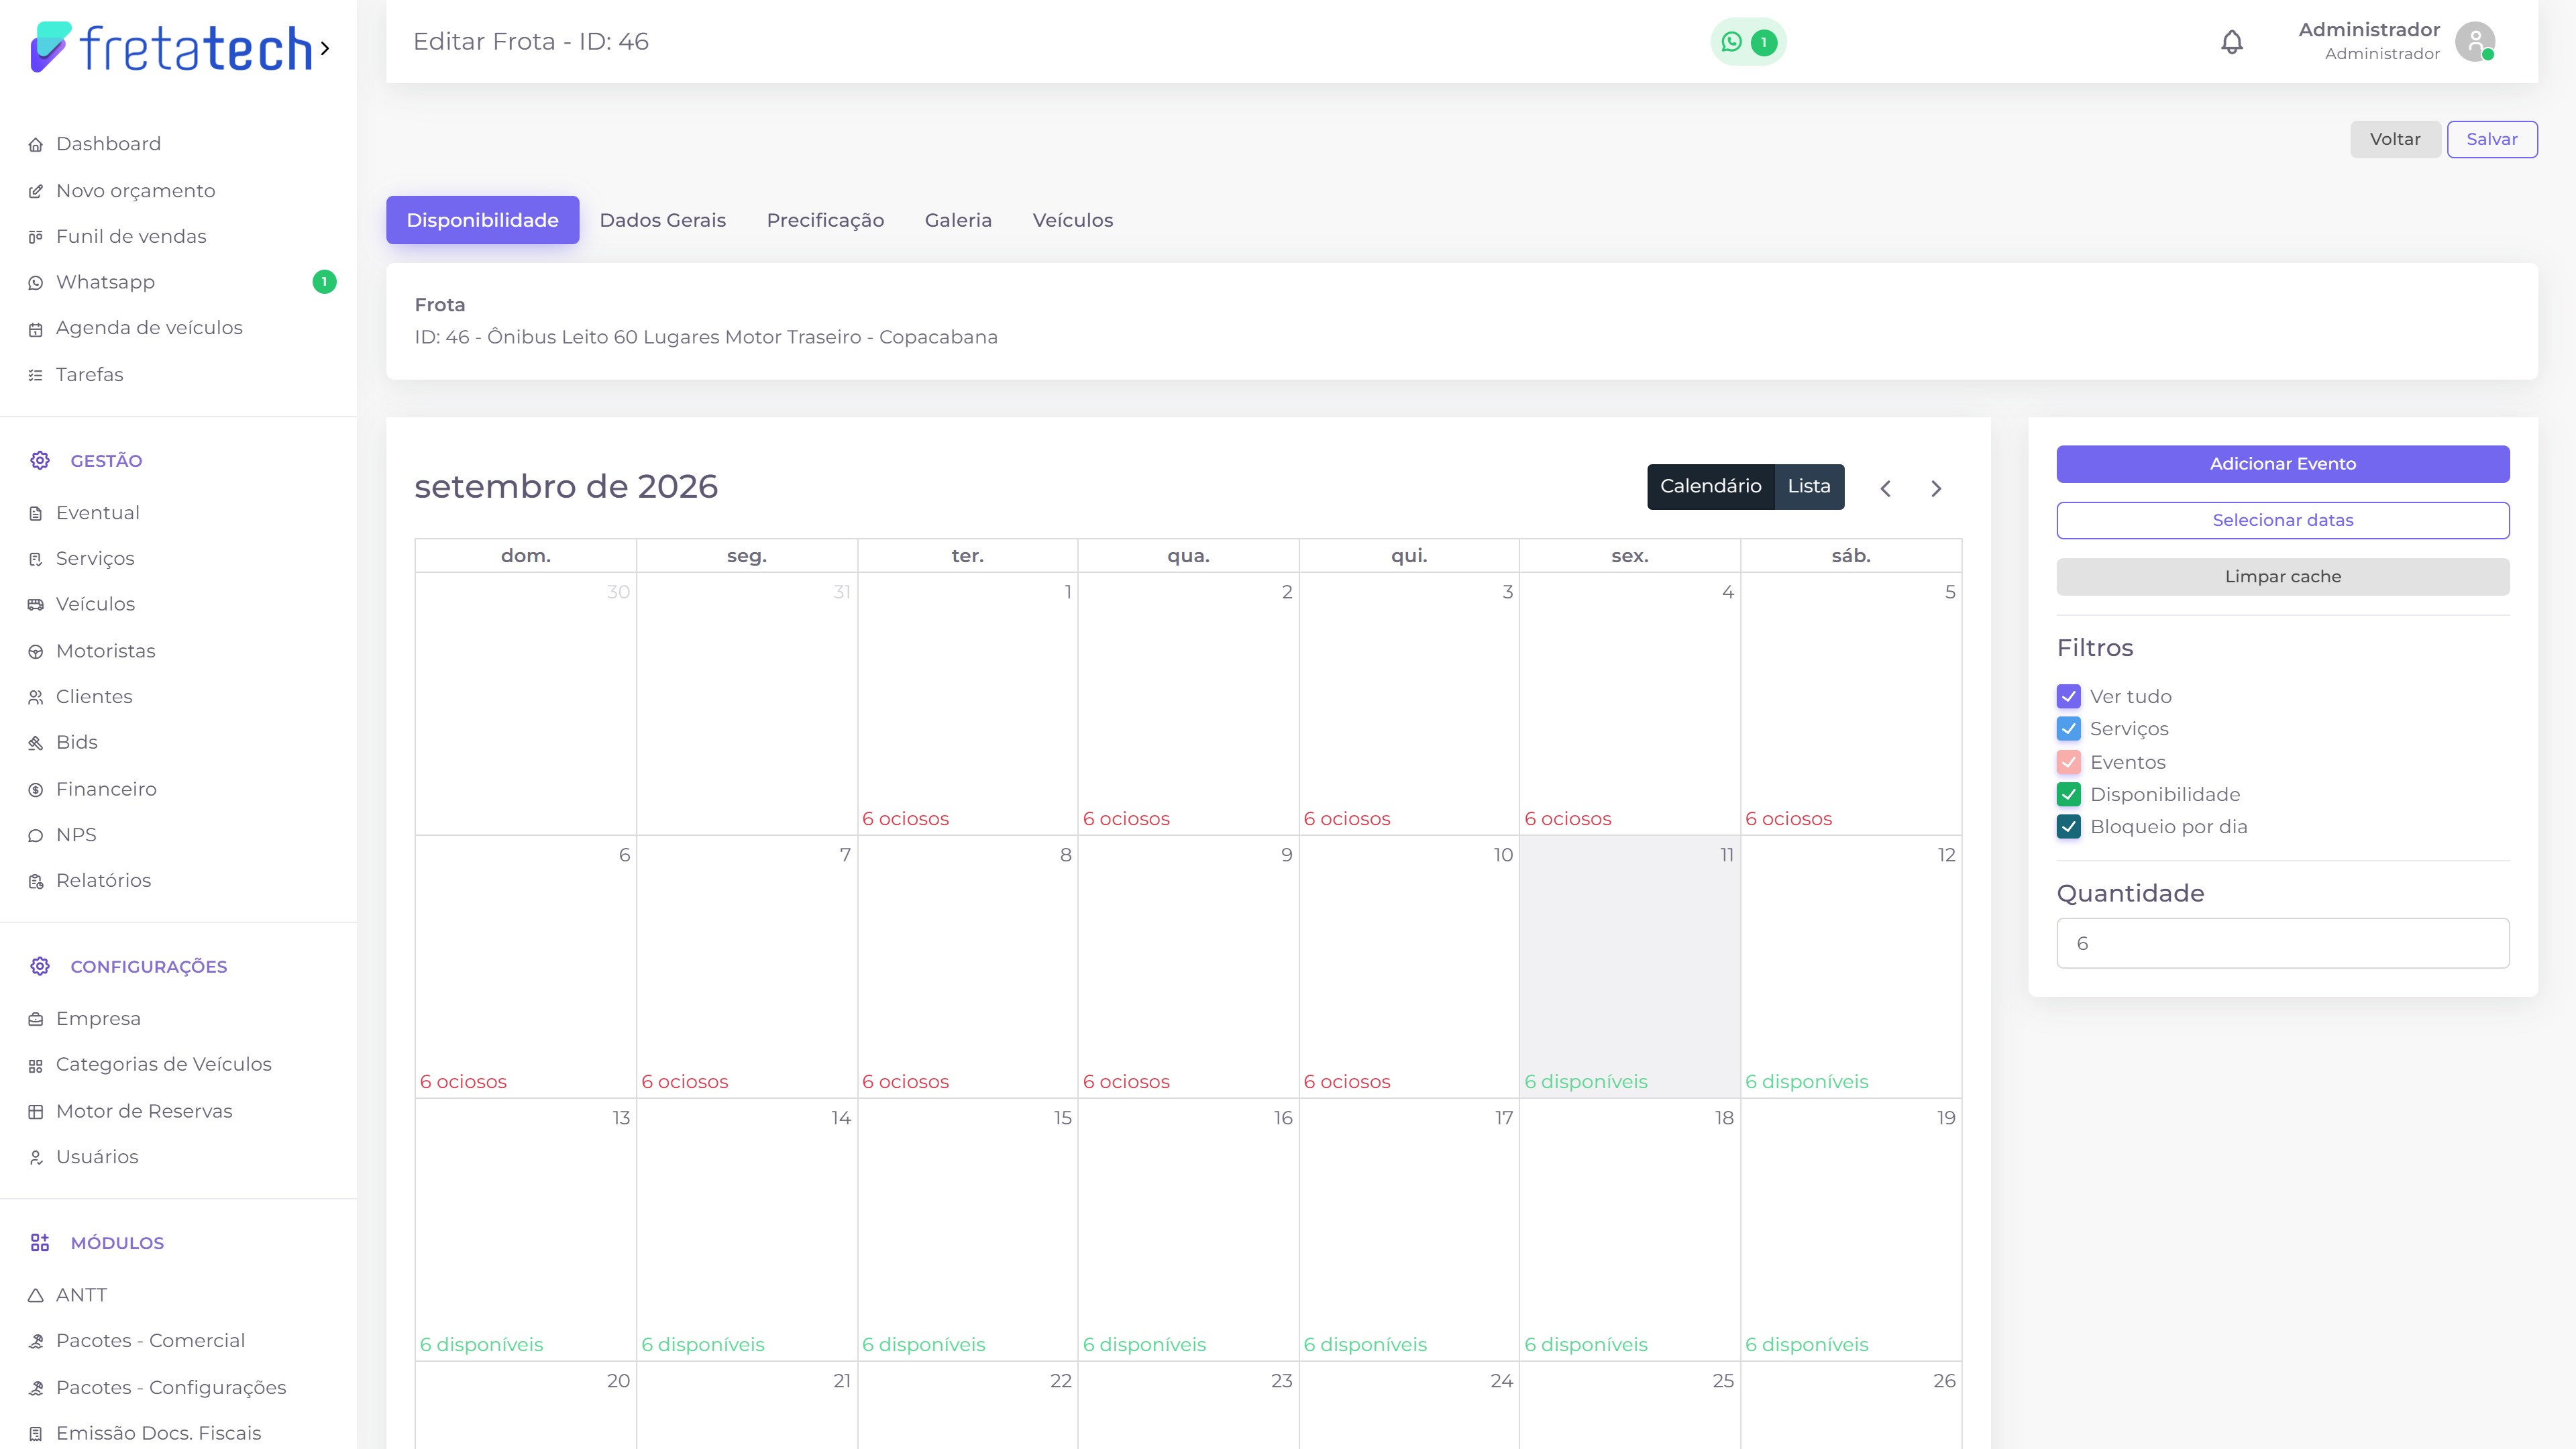Click the Adicionar Evento button
Screen dimensions: 2576x1449
[2283, 464]
